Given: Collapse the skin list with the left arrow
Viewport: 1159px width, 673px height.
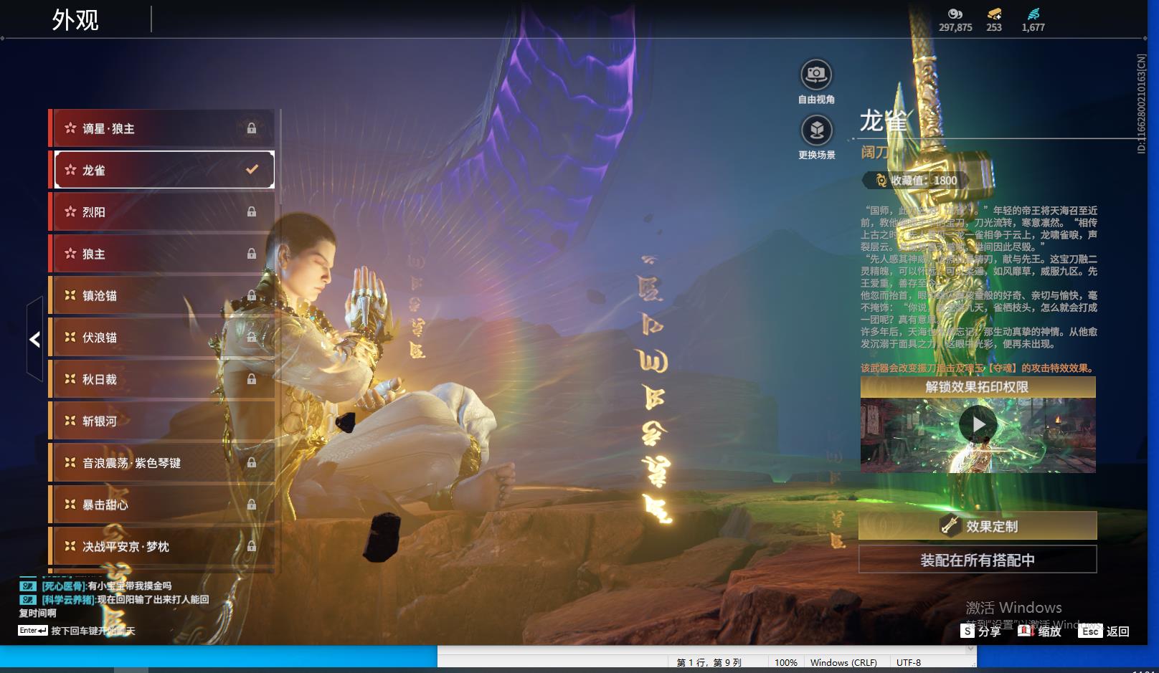Looking at the screenshot, I should click(x=34, y=339).
